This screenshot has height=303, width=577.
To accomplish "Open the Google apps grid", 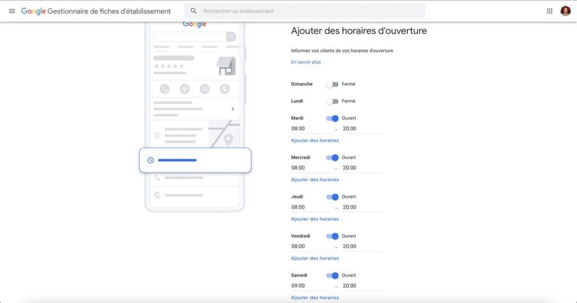I will tap(549, 11).
